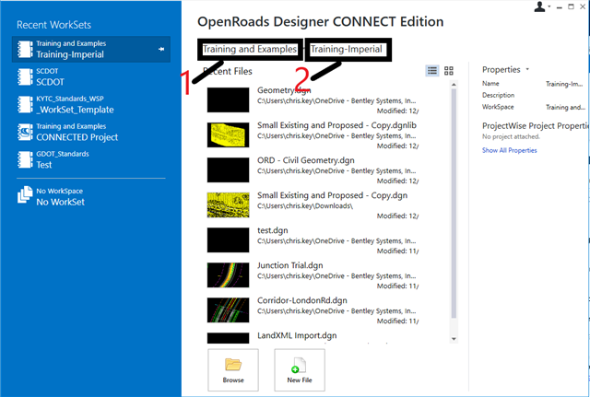Click the ORD - Civil Geometry.dgn thumbnail

pos(228,169)
